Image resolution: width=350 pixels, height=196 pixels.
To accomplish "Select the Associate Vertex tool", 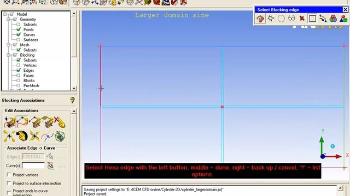I will point(10,122).
